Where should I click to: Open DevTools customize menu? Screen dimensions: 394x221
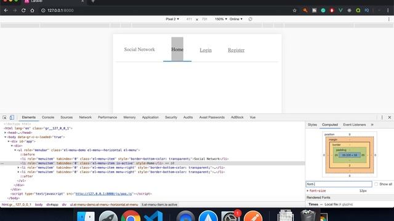click(382, 117)
